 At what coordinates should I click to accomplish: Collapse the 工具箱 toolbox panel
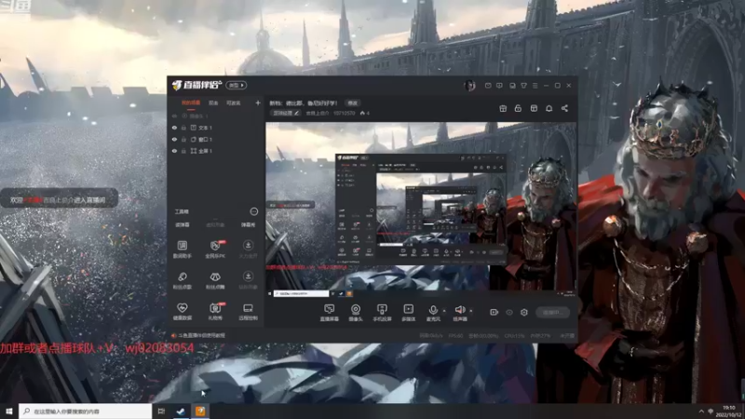coord(253,211)
